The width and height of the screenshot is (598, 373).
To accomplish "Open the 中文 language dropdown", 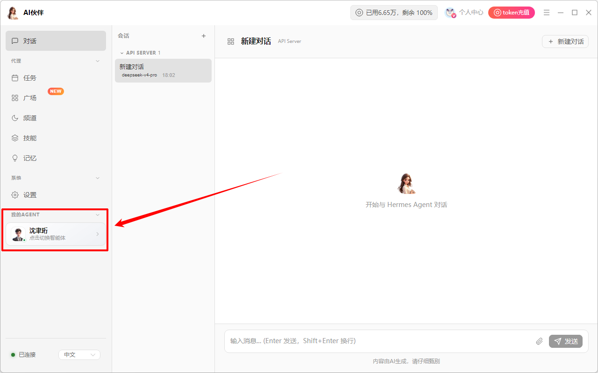I will coord(79,355).
